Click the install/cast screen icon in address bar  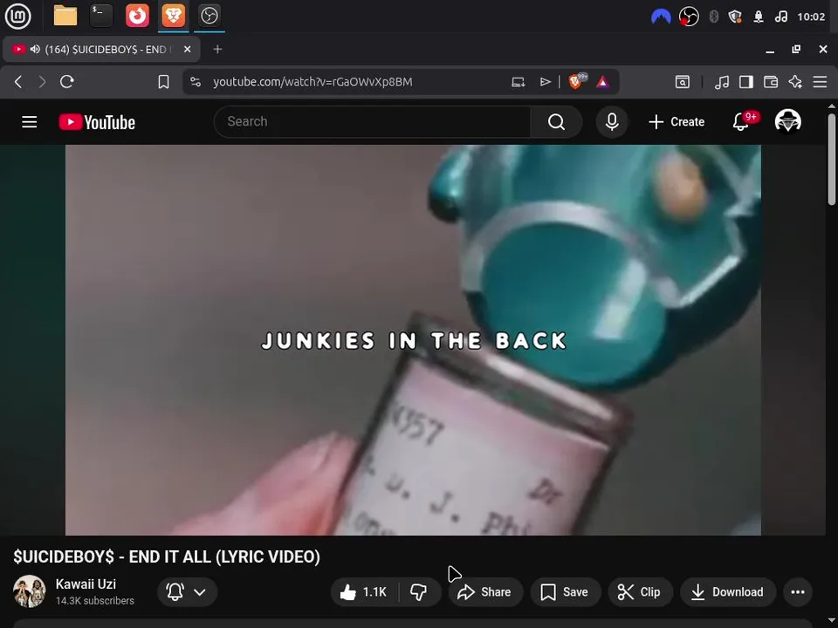coord(518,82)
